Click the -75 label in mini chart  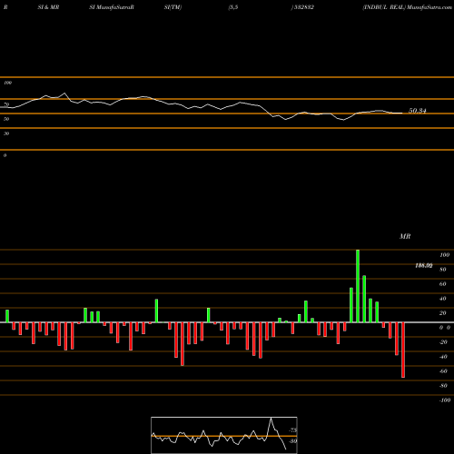pos(293,430)
